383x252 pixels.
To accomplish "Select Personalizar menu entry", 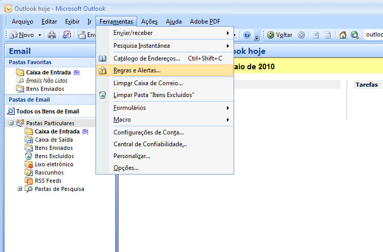I will click(165, 156).
